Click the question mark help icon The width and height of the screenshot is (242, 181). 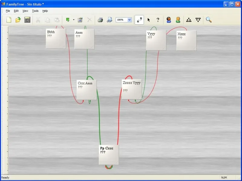[158, 20]
